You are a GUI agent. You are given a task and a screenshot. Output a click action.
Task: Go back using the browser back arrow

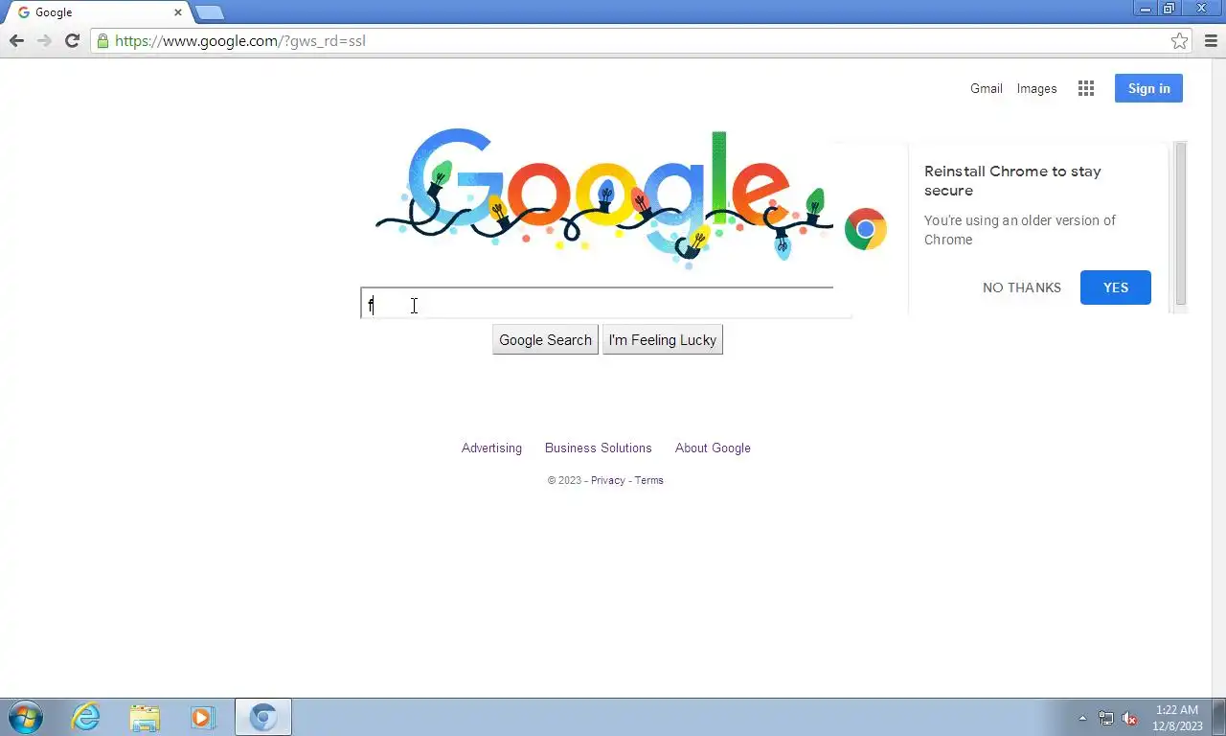pos(16,40)
